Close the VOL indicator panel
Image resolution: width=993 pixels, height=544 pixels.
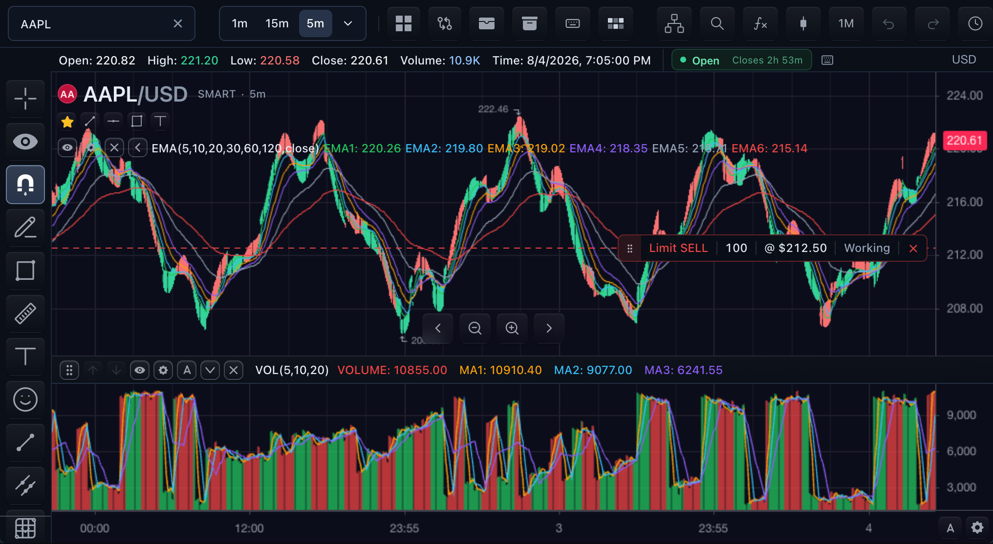[234, 370]
